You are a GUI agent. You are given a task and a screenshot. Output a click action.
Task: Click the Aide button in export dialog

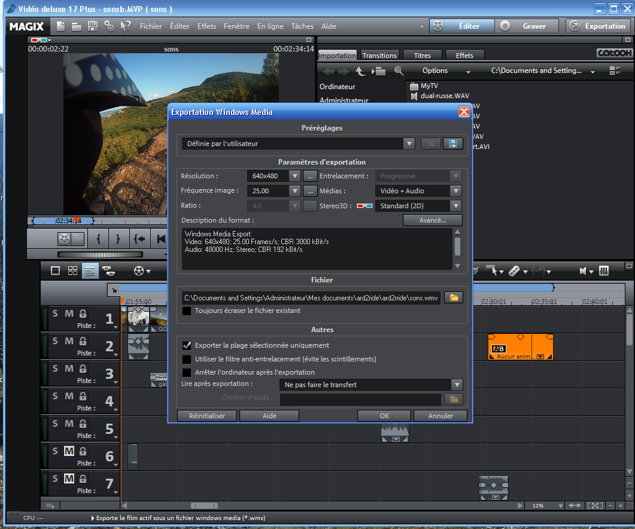[269, 416]
